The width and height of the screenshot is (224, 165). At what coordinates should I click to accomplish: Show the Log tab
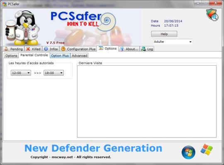147,49
